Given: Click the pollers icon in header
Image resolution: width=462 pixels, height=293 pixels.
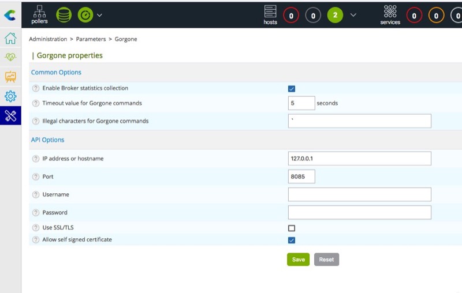Looking at the screenshot, I should click(40, 14).
